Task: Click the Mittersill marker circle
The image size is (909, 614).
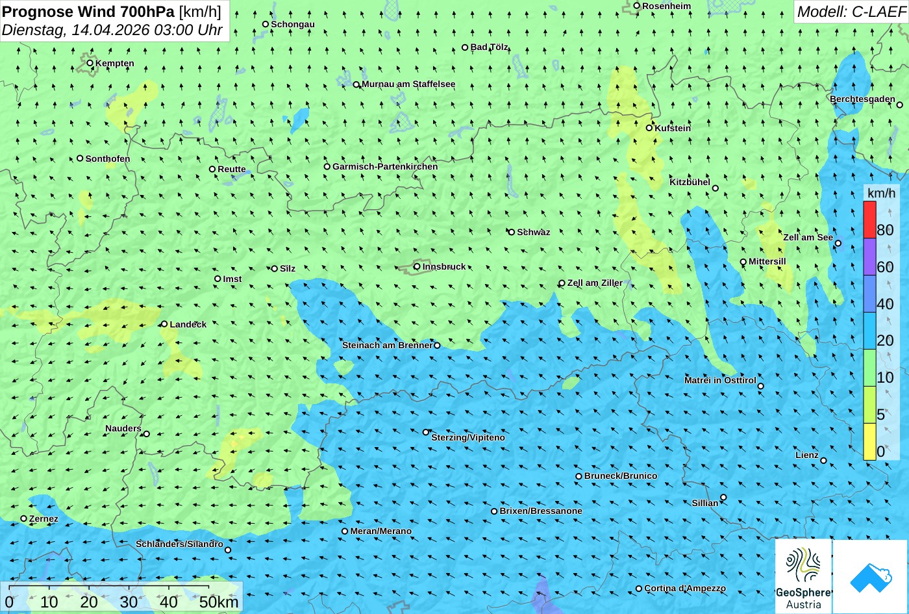Action: pyautogui.click(x=743, y=262)
